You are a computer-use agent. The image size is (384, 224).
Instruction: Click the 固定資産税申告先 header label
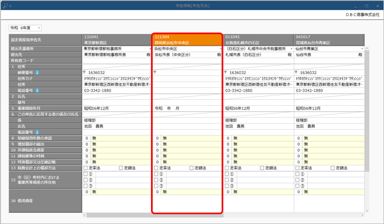26,40
